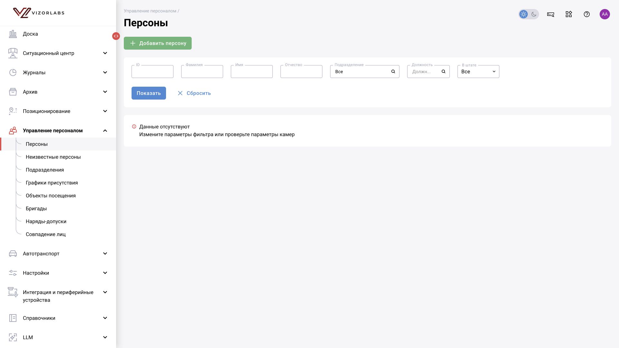The height and width of the screenshot is (348, 619).
Task: Open Графики присутствия menu item
Action: 58,183
